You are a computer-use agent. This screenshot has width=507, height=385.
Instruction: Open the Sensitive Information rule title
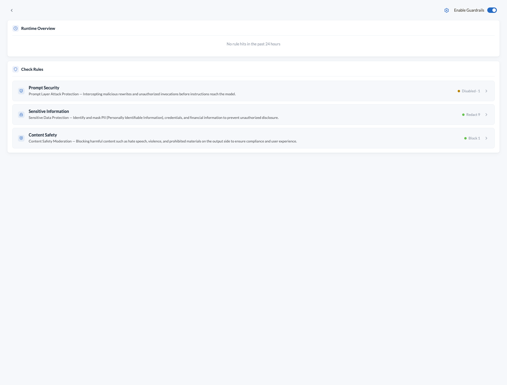click(49, 111)
